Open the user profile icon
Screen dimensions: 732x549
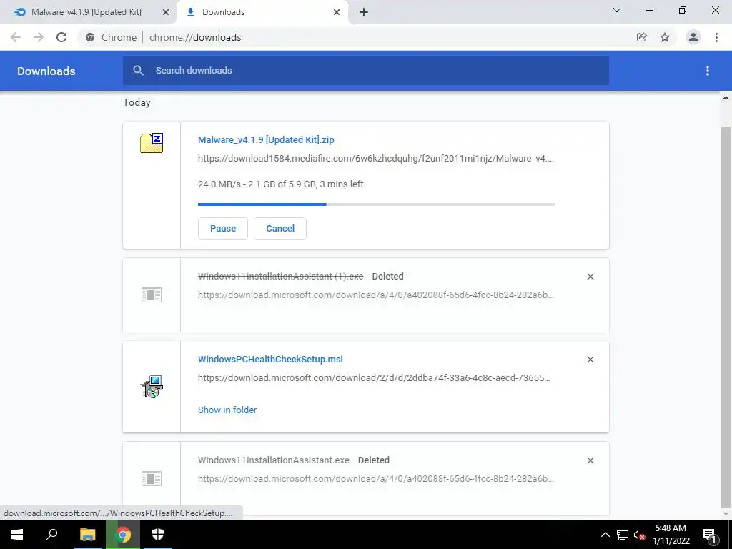click(693, 37)
